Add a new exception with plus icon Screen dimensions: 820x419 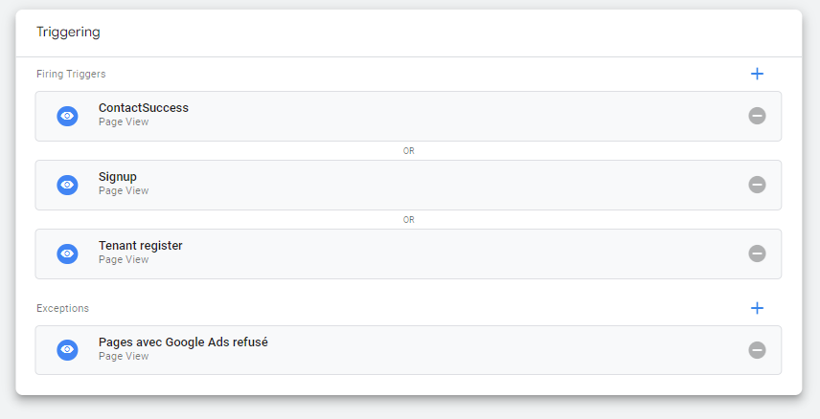(757, 308)
